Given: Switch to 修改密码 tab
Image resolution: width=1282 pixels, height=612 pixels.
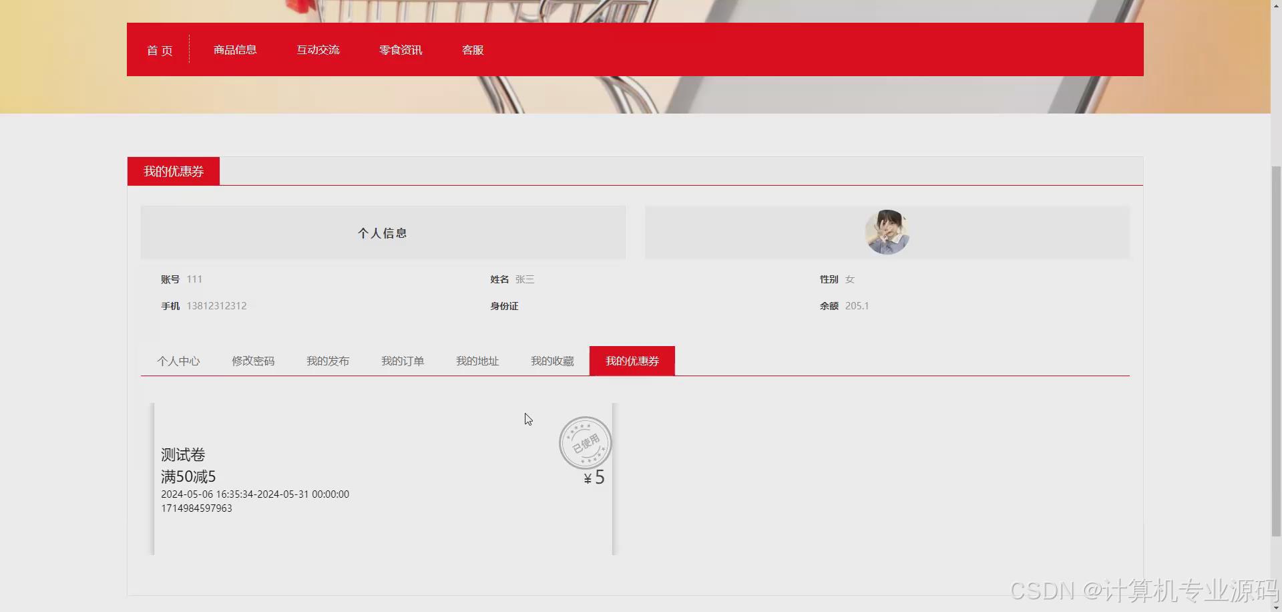Looking at the screenshot, I should pyautogui.click(x=253, y=361).
